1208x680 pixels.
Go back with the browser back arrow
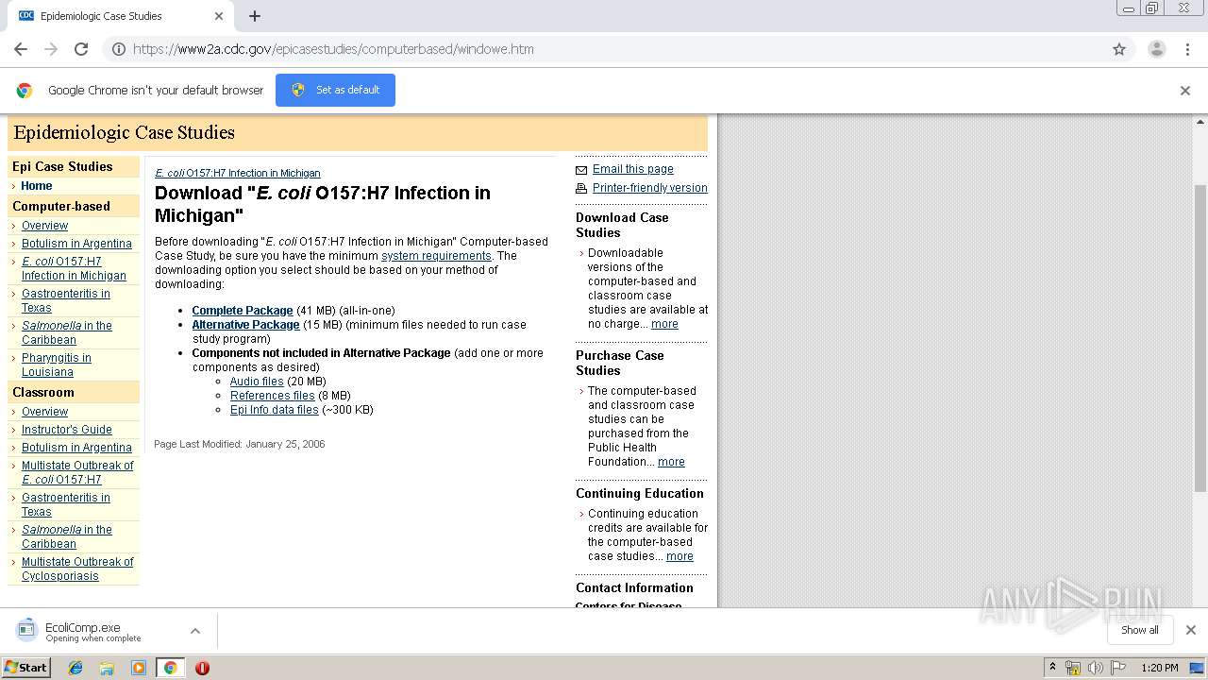click(x=21, y=49)
